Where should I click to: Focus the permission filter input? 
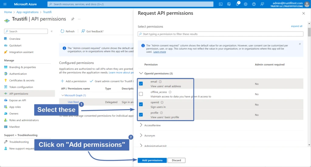220,34
